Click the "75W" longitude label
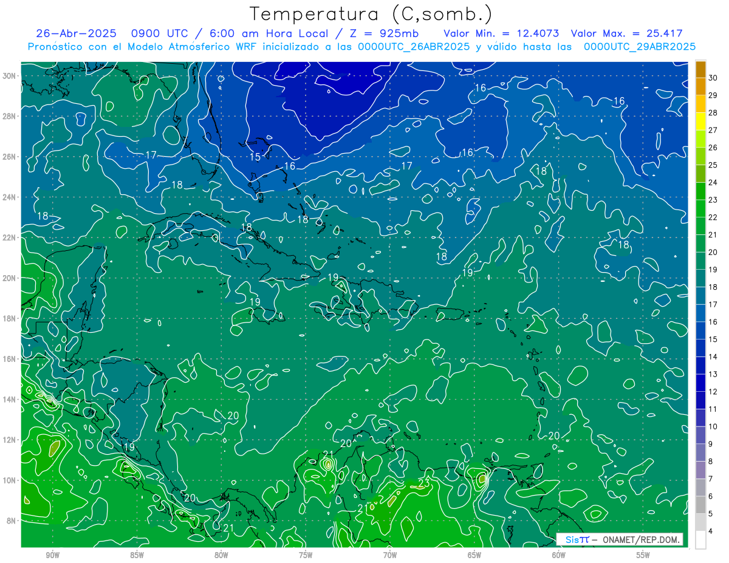The width and height of the screenshot is (729, 563). coord(306,555)
